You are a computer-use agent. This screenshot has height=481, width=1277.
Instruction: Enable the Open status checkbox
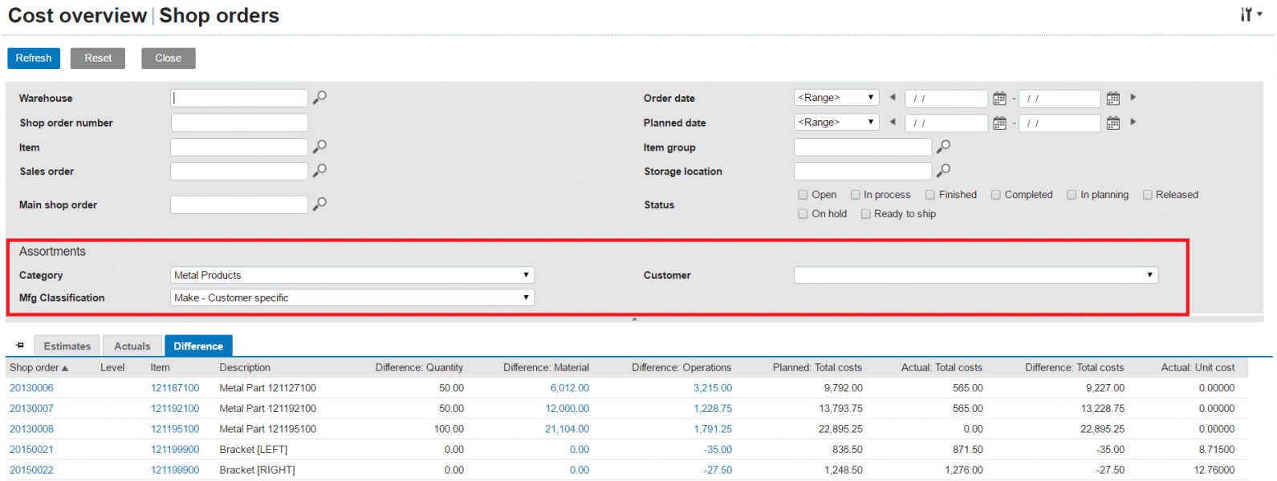803,195
